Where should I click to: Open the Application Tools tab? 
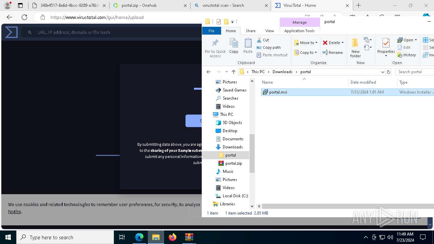click(299, 31)
